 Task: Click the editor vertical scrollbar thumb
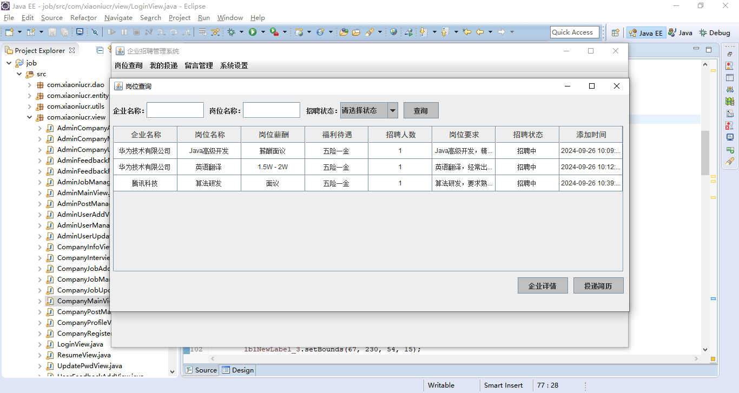coord(705,152)
